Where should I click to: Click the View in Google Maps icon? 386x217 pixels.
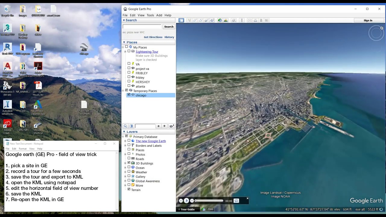[267, 20]
